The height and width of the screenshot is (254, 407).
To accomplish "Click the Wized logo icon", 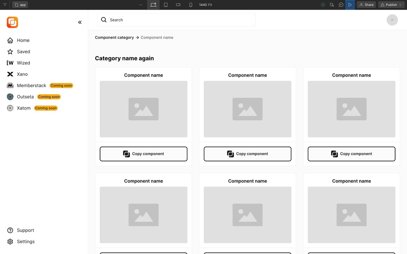I will [x=10, y=63].
